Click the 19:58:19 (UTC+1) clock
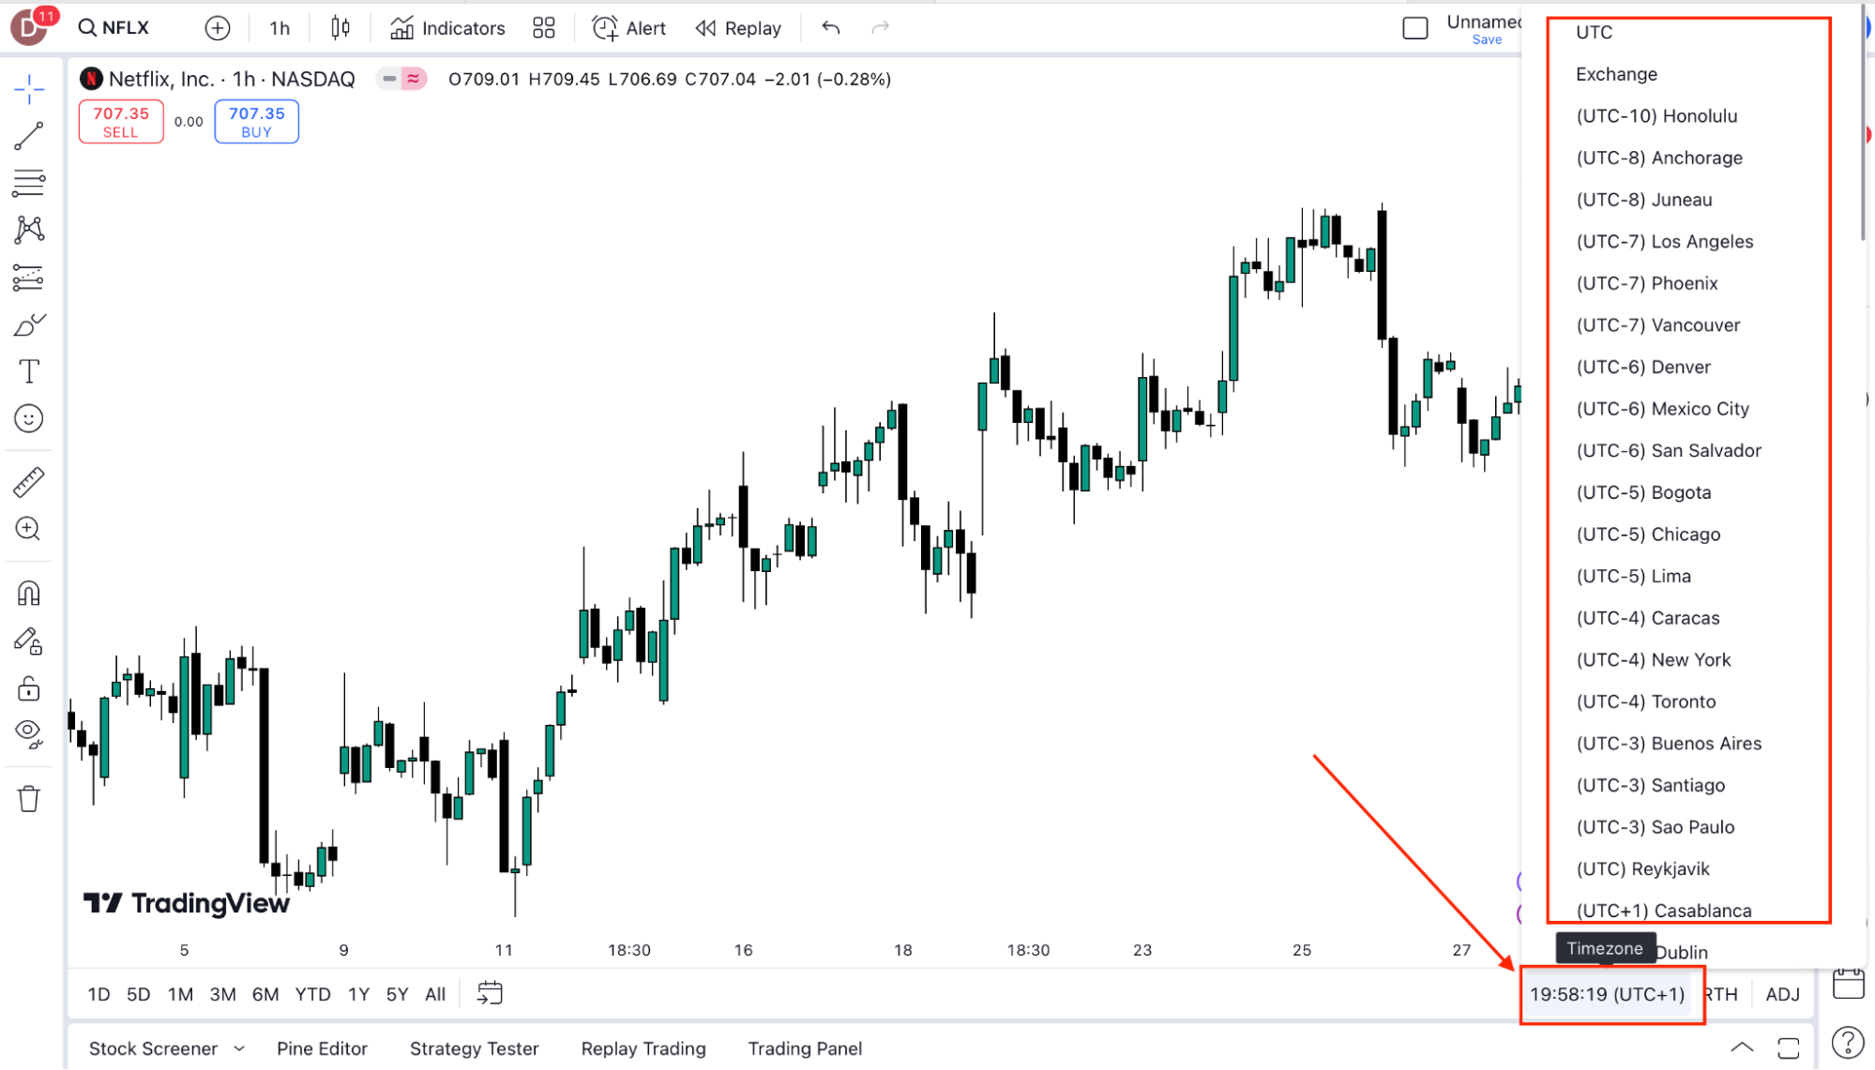Viewport: 1875px width, 1070px height. 1607,994
